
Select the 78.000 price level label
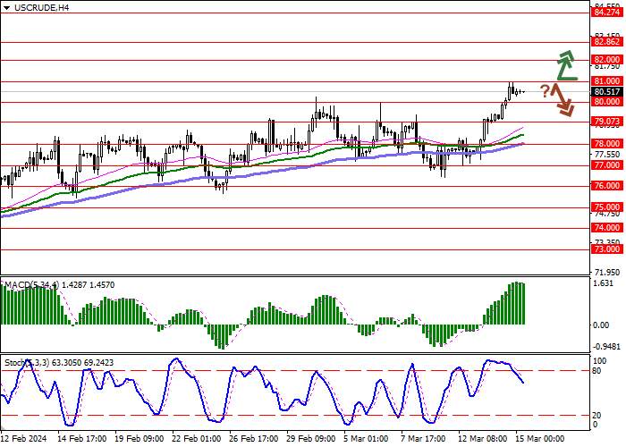[x=607, y=144]
